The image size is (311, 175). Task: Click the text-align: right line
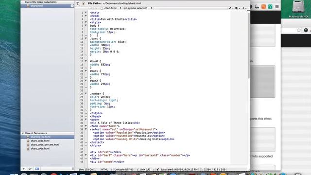tap(104, 100)
